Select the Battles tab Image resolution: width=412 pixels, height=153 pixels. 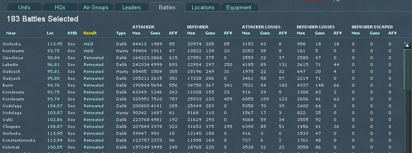(167, 7)
